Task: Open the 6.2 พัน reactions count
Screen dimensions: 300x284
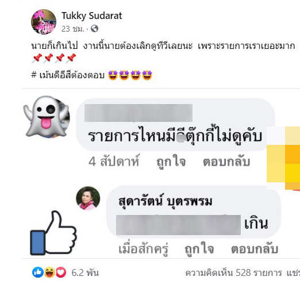Action: coord(85,273)
